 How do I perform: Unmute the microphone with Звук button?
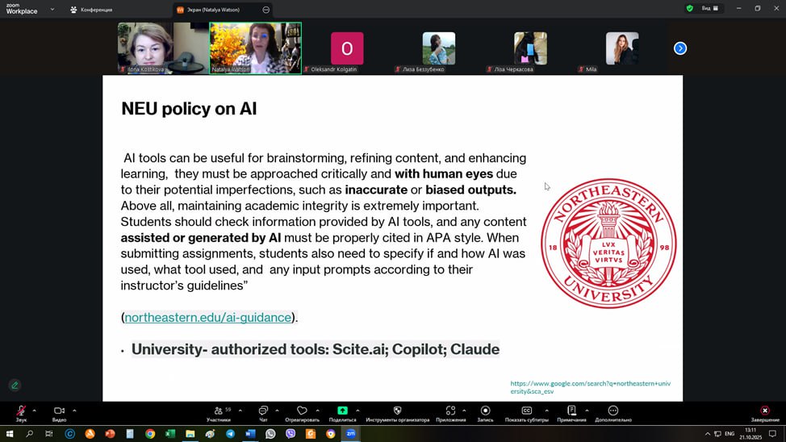coord(21,411)
